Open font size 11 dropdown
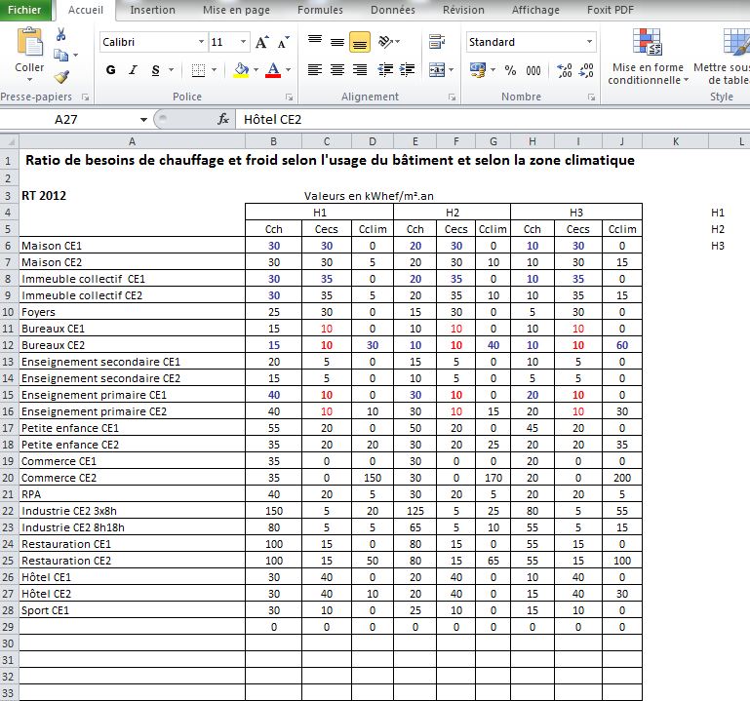The width and height of the screenshot is (750, 701). click(243, 42)
